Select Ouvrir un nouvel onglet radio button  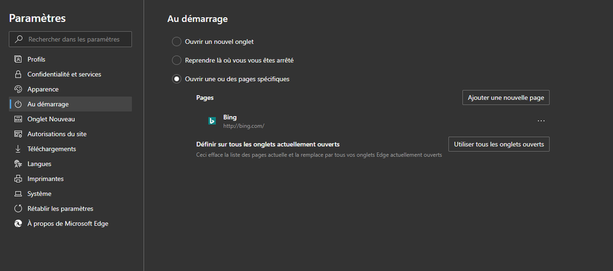click(177, 41)
